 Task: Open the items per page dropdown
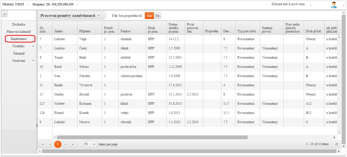coord(90,144)
